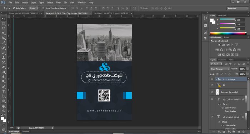Click the Opacity value field
This screenshot has width=250, height=134.
pyautogui.click(x=242, y=69)
